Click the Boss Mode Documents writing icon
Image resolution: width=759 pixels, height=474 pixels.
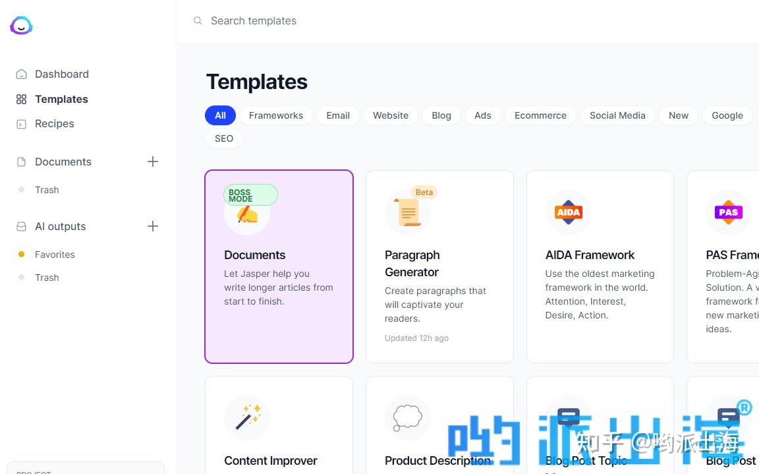247,214
